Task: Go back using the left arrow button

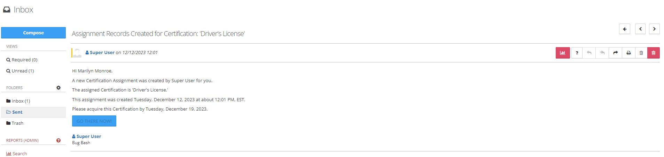Action: (x=624, y=29)
